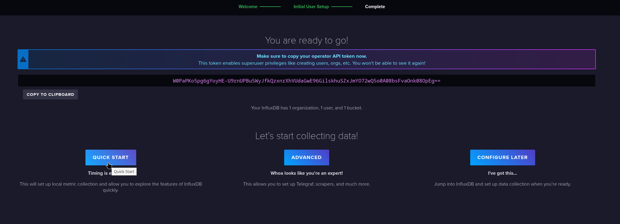Choose the Advanced setup button

(306, 157)
